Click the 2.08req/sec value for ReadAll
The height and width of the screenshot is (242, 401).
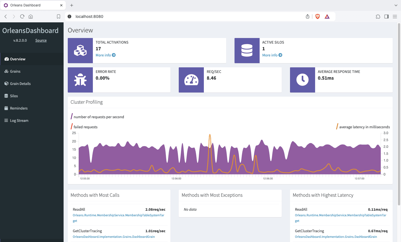pyautogui.click(x=155, y=209)
